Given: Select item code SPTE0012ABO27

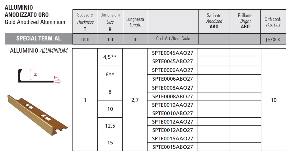Looking at the screenshot, I should pyautogui.click(x=173, y=130).
